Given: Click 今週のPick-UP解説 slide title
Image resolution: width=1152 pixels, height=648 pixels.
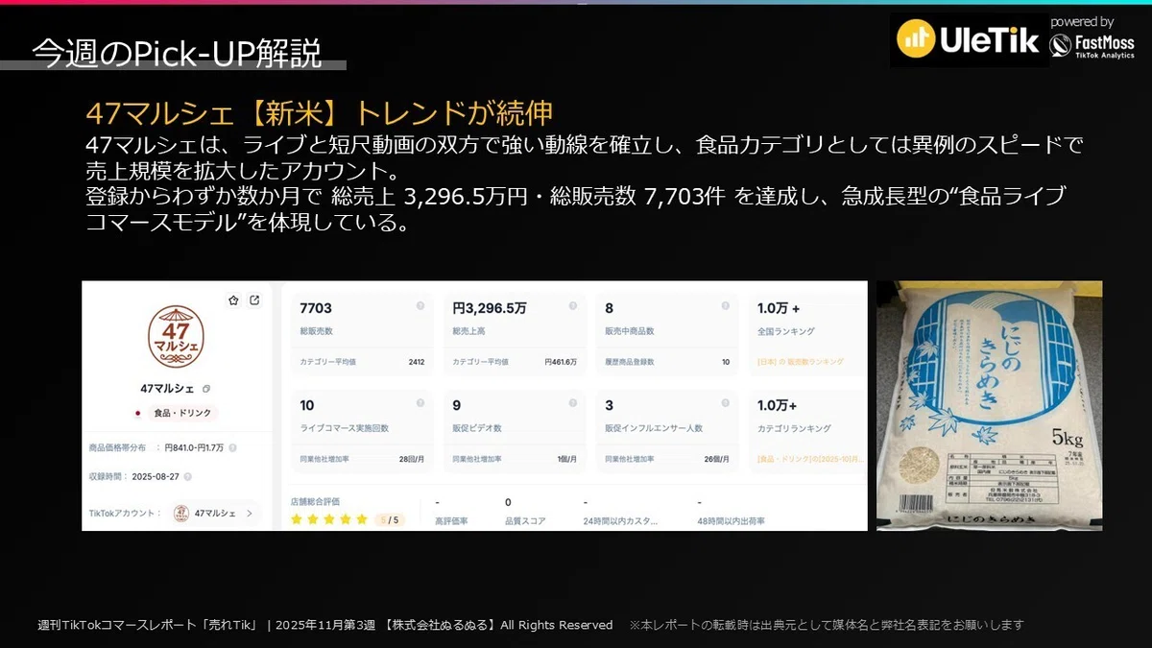Looking at the screenshot, I should pyautogui.click(x=177, y=53).
